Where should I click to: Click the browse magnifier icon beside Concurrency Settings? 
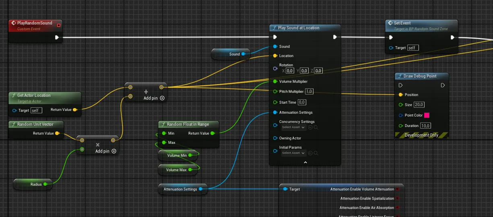(x=316, y=127)
